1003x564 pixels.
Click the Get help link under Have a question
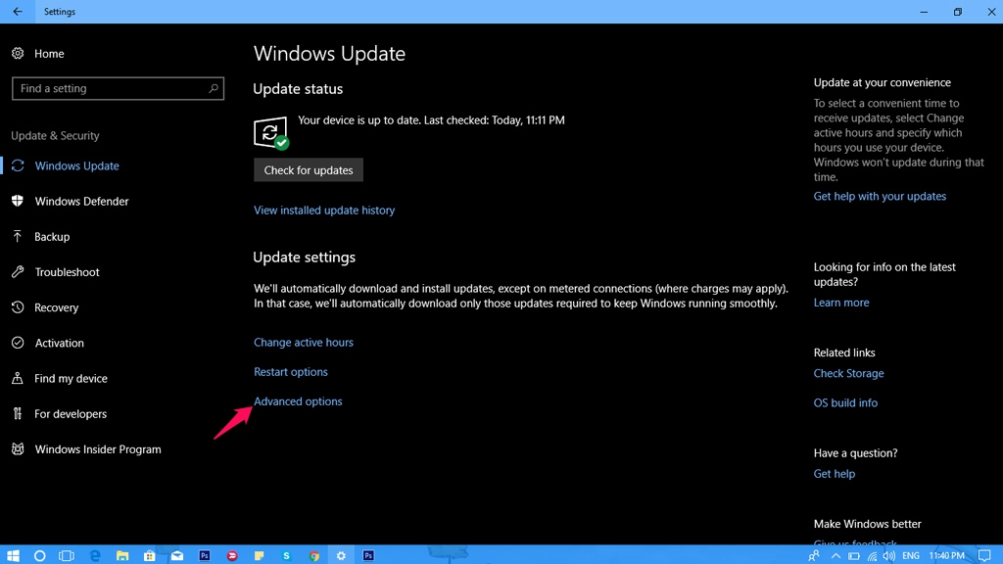pos(835,473)
